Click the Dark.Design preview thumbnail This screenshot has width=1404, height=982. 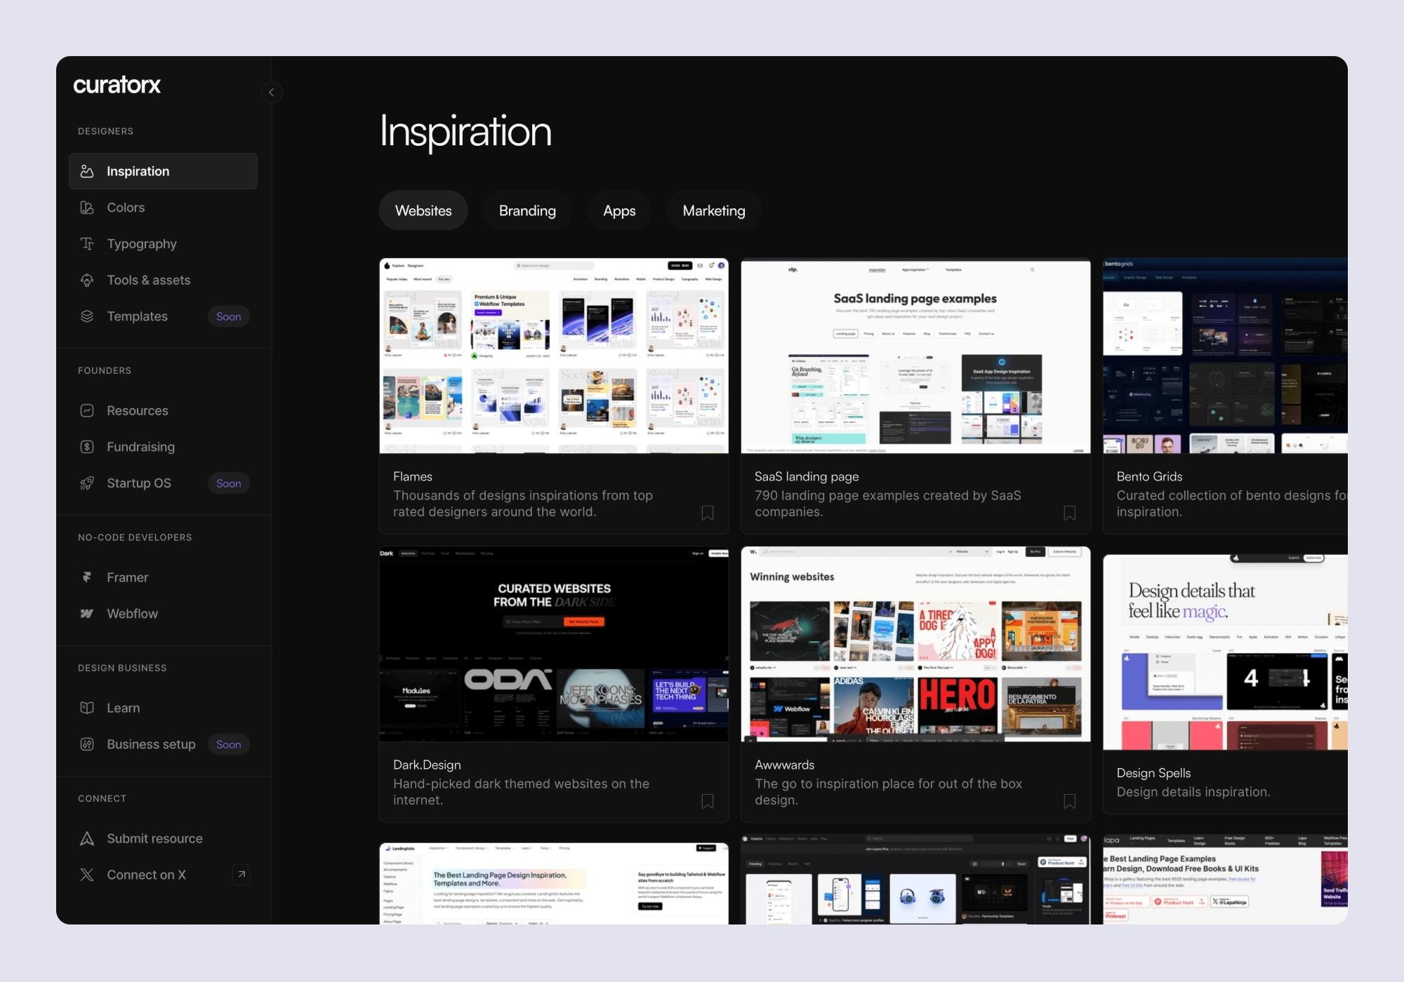(554, 644)
